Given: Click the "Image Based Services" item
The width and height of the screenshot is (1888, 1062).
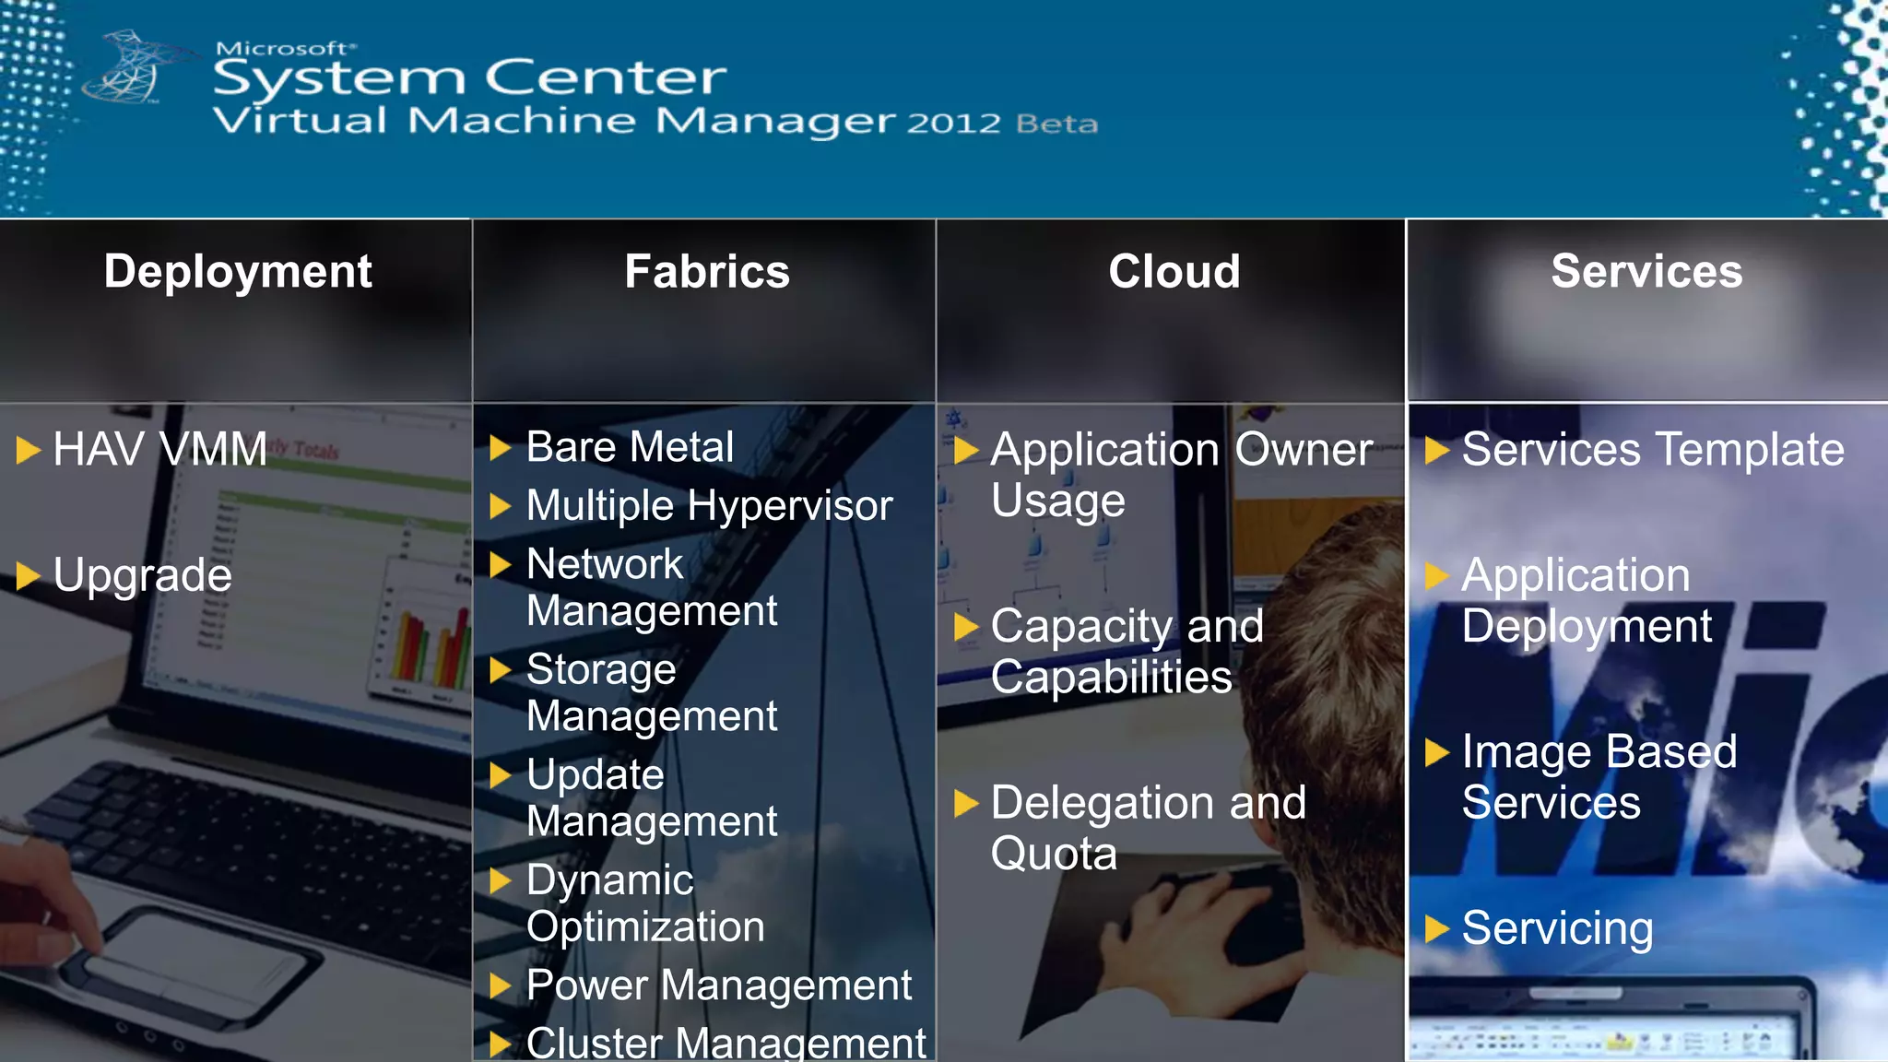Looking at the screenshot, I should tap(1599, 777).
